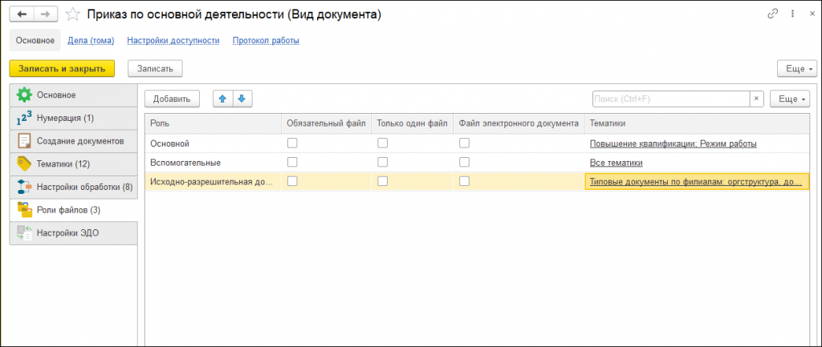This screenshot has height=347, width=822.
Task: Select the Настройки ЭДО side tab
Action: pos(73,233)
